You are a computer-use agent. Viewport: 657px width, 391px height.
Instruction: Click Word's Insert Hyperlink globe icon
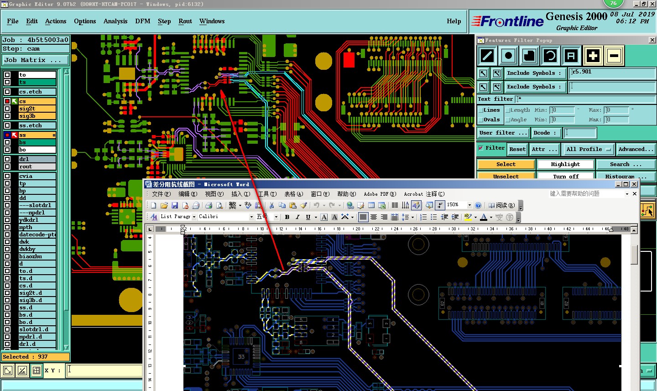pyautogui.click(x=350, y=205)
